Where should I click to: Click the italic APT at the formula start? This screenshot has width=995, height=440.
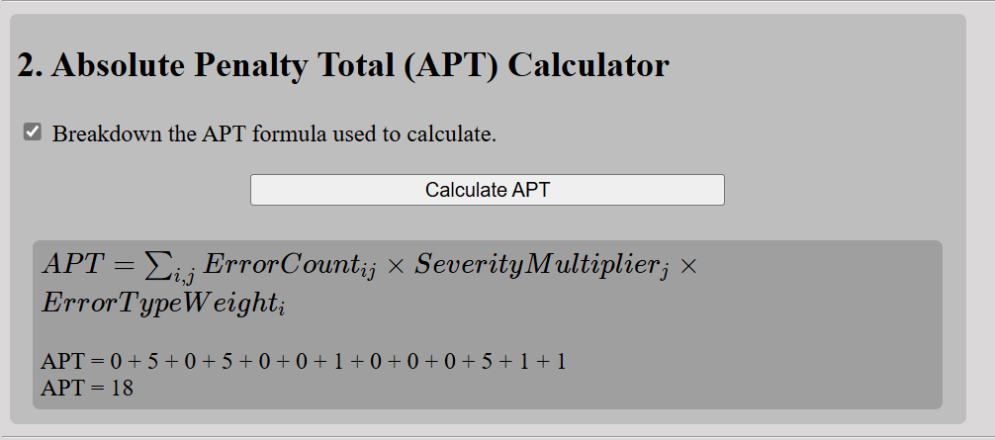coord(72,264)
